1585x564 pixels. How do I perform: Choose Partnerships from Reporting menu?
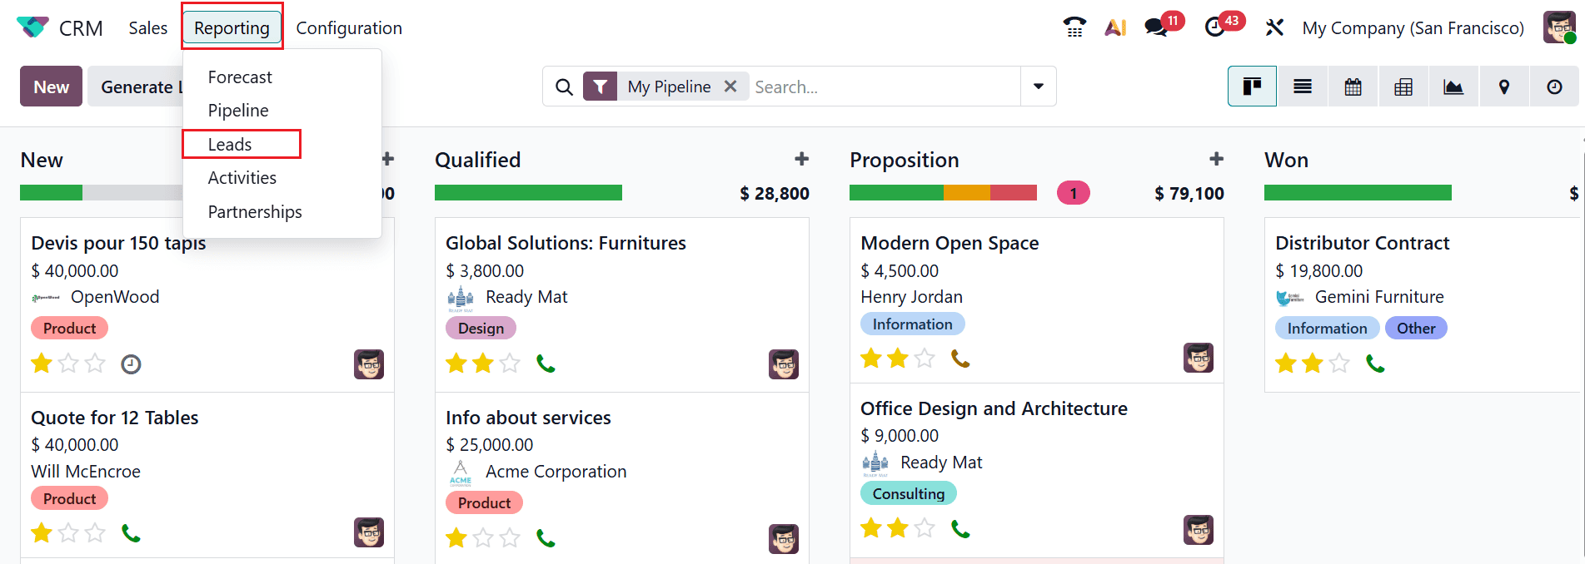pos(255,211)
